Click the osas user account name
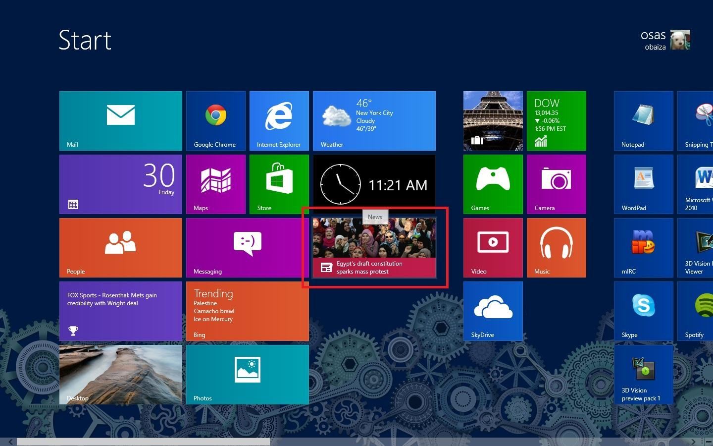The height and width of the screenshot is (446, 713). coord(653,35)
